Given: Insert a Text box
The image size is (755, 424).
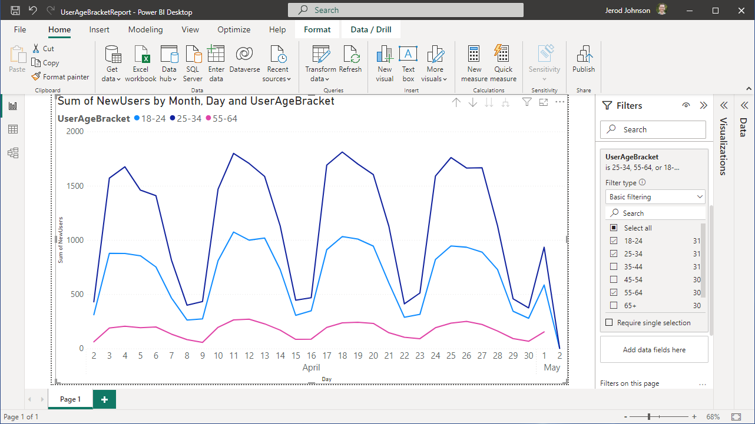Looking at the screenshot, I should pos(408,55).
